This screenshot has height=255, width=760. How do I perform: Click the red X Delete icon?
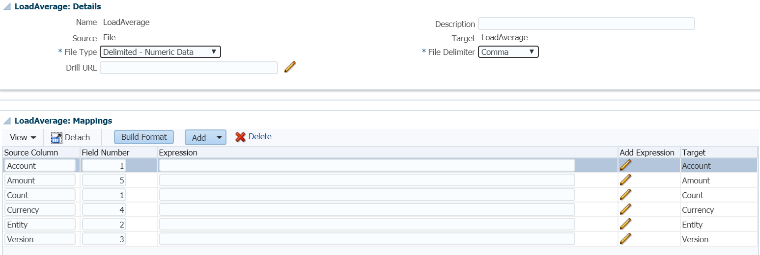point(240,137)
